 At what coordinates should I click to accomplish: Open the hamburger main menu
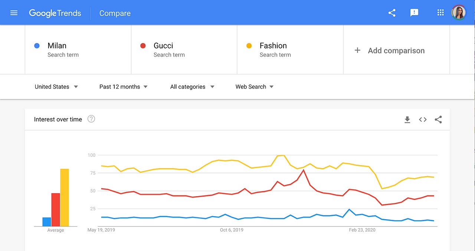point(14,13)
